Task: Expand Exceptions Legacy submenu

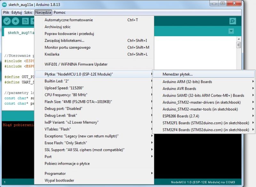Action: pos(94,136)
